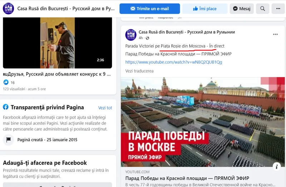Click the flag icon beside Pagină creată
The width and height of the screenshot is (286, 187).
[9, 140]
